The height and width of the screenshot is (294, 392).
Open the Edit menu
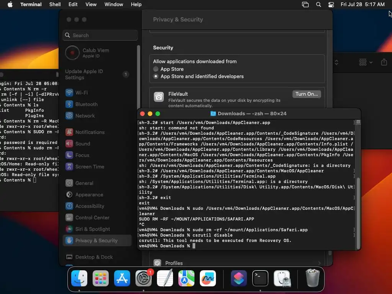pyautogui.click(x=73, y=4)
